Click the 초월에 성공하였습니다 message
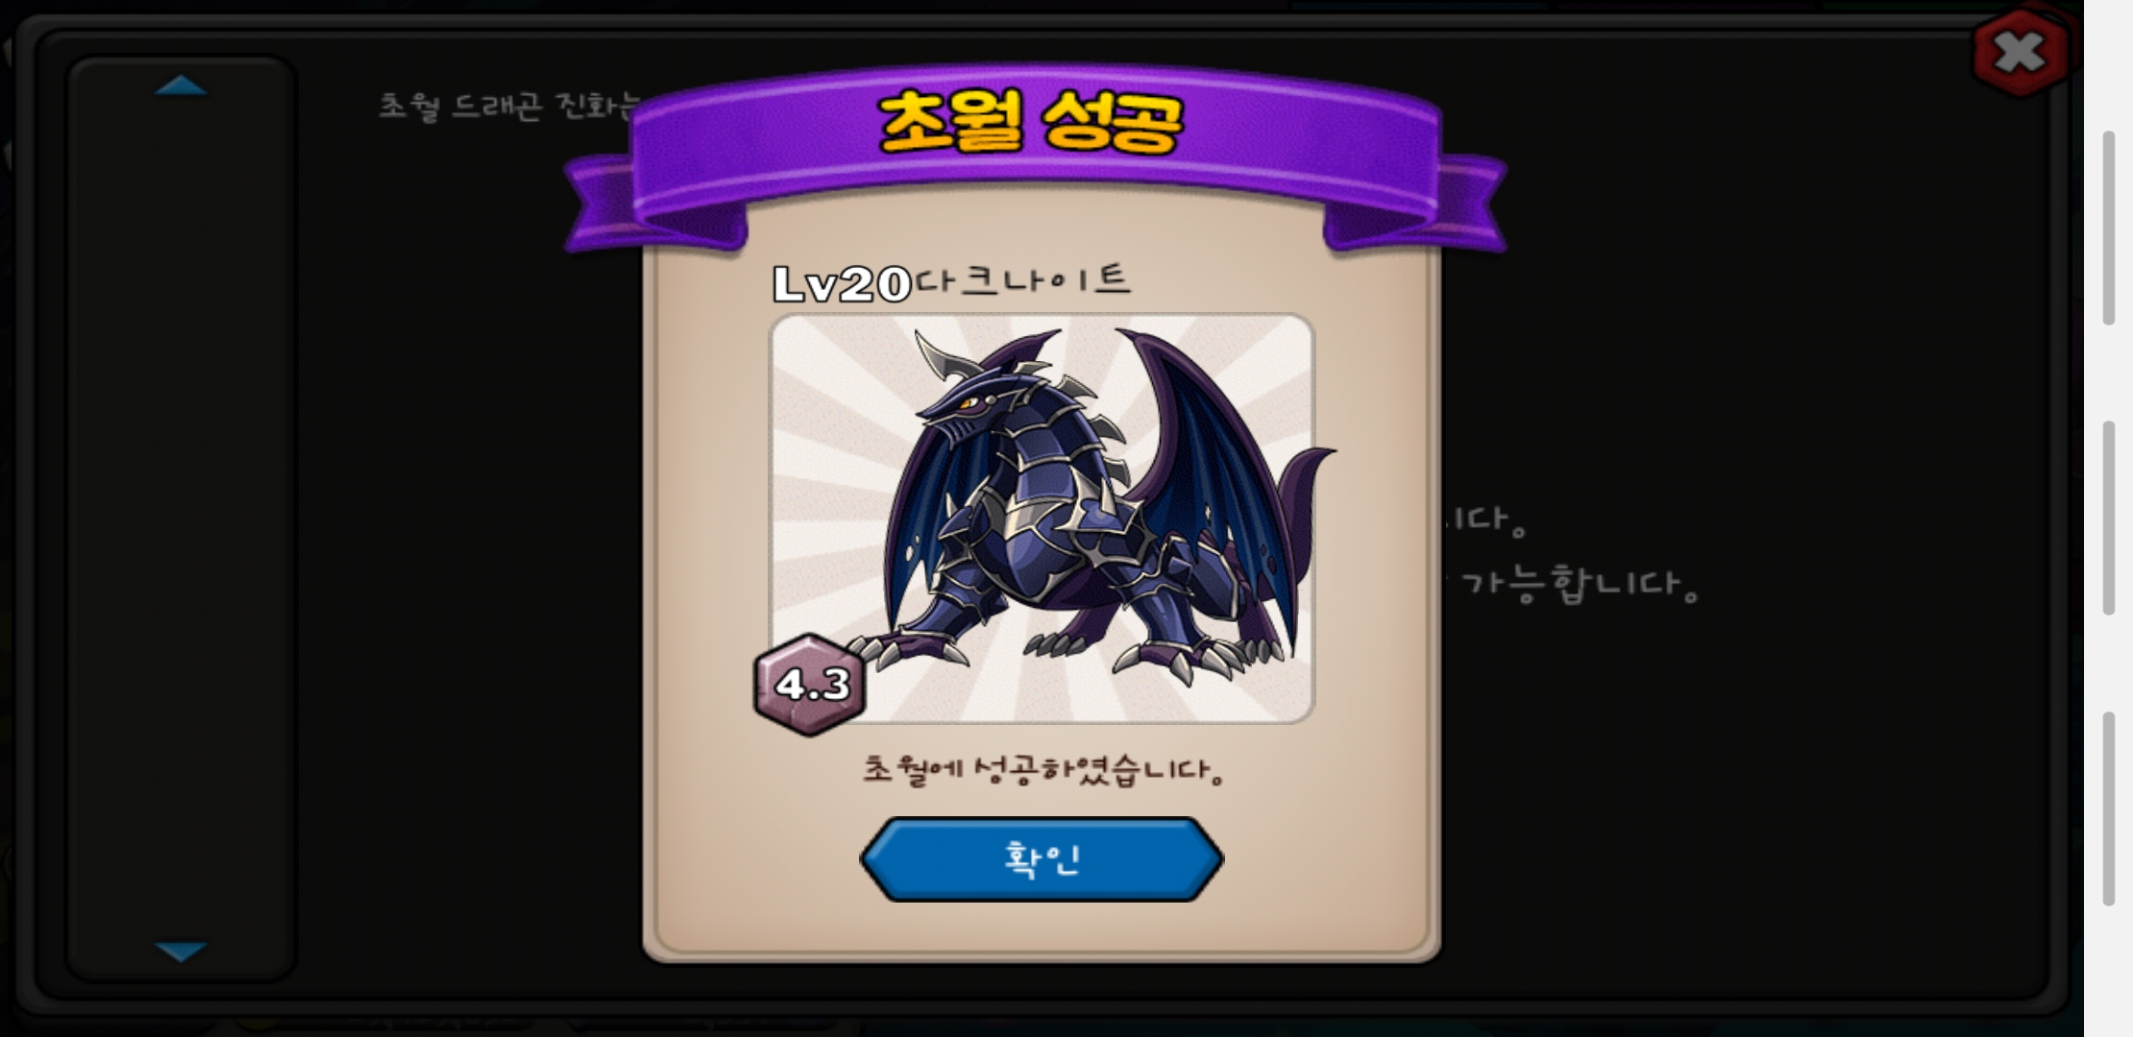This screenshot has height=1037, width=2133. click(x=1042, y=770)
